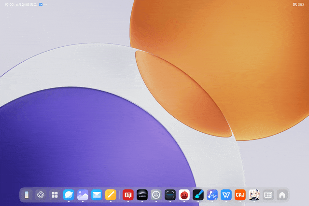Launch the yellow Notes app
The image size is (309, 206).
click(111, 195)
